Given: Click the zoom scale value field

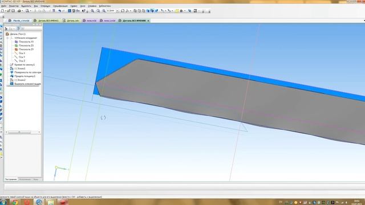Looking at the screenshot, I should pos(111,11).
